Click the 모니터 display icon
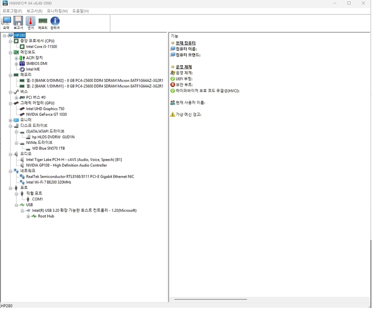372x312 pixels. 16,120
